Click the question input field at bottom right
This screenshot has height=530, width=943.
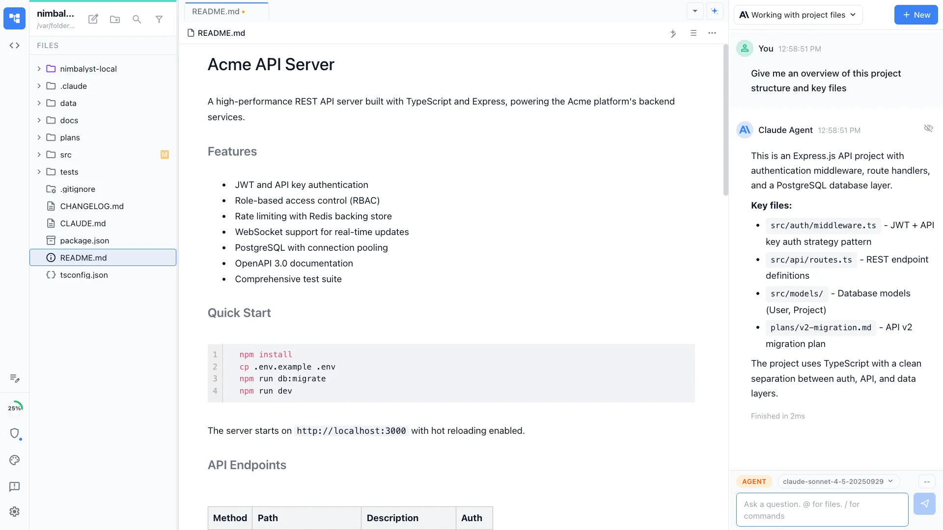point(821,509)
